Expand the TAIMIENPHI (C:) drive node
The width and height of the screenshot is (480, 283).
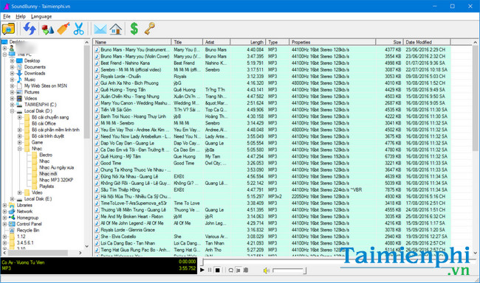pyautogui.click(x=13, y=105)
